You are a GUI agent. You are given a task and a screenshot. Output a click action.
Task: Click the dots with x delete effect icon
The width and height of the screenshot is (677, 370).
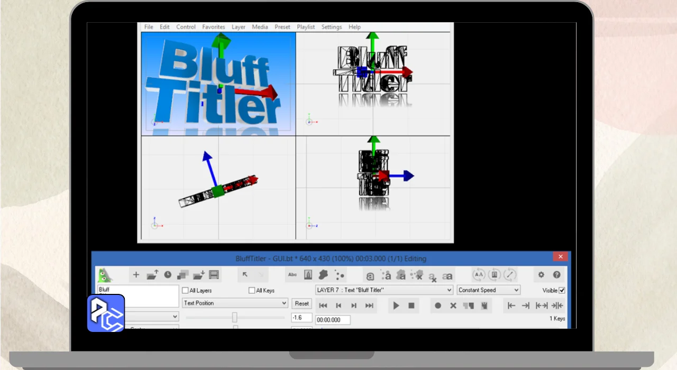417,275
